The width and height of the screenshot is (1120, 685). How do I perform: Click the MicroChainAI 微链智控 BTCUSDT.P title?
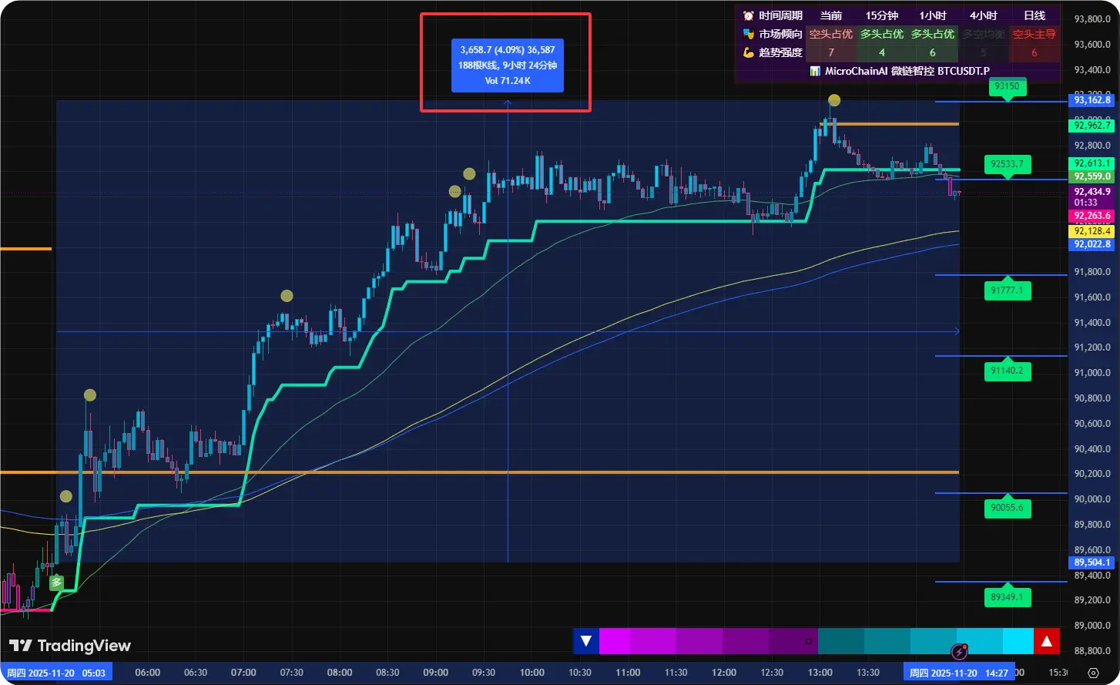click(x=907, y=71)
